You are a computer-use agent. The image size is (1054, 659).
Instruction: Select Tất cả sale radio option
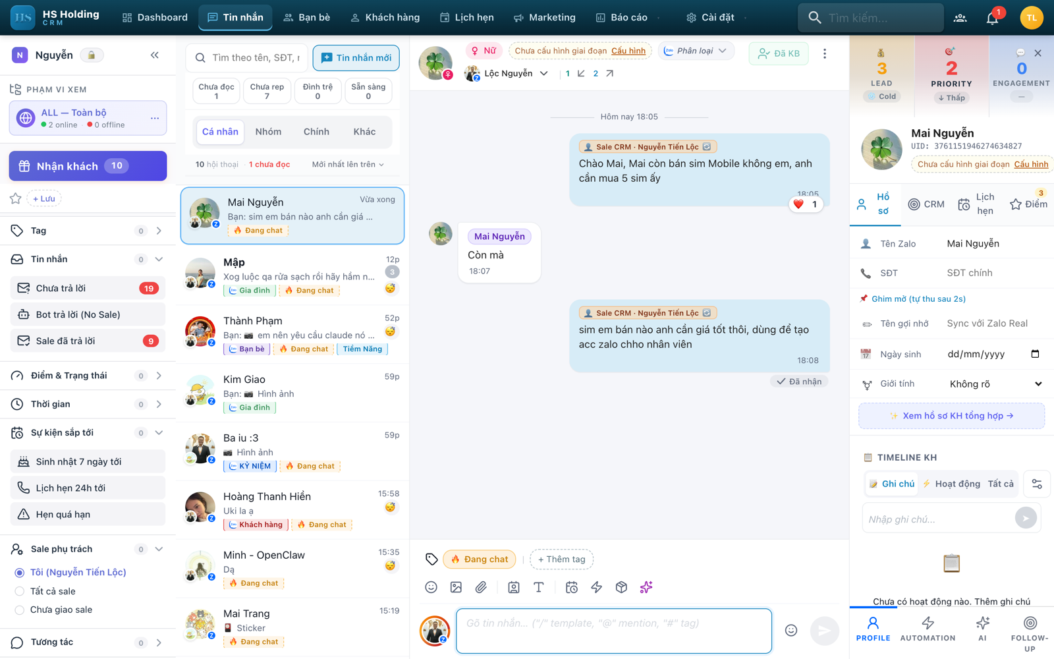click(x=20, y=591)
